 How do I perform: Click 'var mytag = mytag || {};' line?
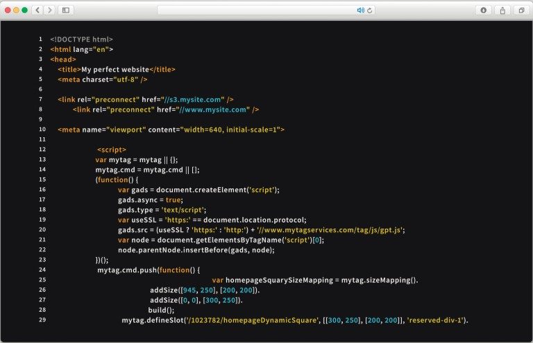[137, 160]
